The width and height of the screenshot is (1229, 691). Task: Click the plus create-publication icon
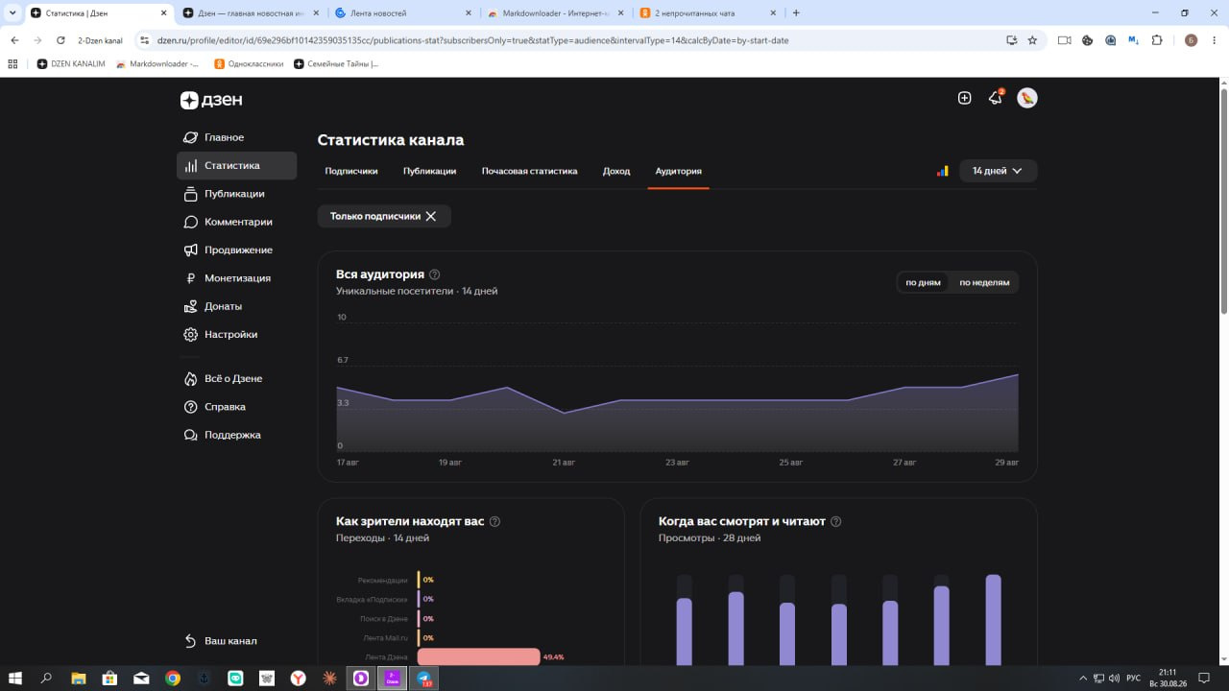click(964, 98)
